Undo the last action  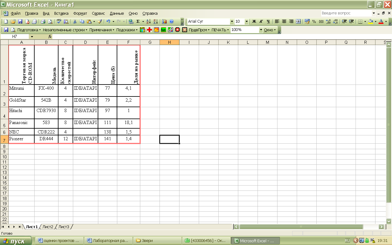(108, 21)
